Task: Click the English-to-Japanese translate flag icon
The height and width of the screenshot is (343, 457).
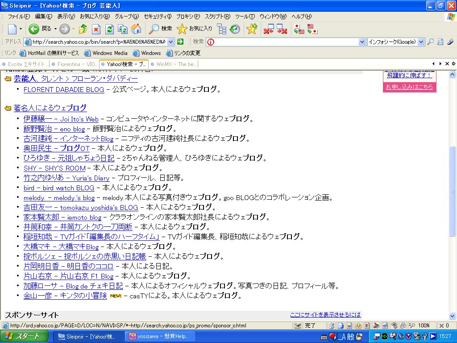Action: [x=312, y=29]
